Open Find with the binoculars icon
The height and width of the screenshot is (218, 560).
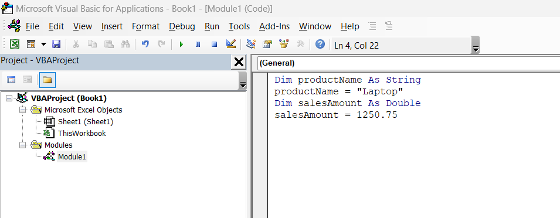125,44
